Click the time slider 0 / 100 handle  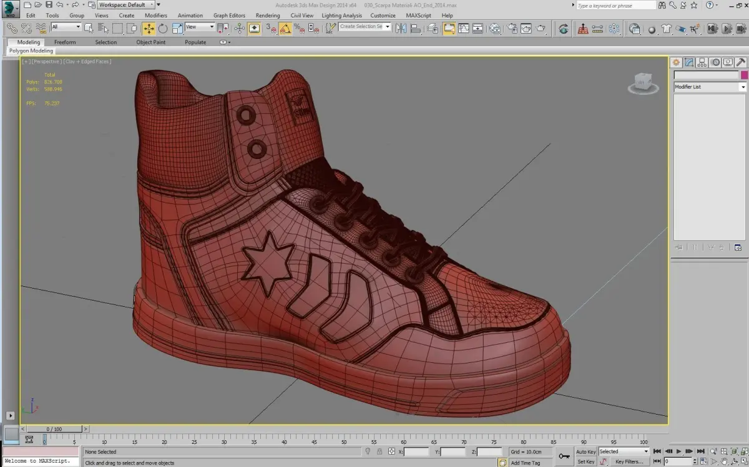(54, 429)
